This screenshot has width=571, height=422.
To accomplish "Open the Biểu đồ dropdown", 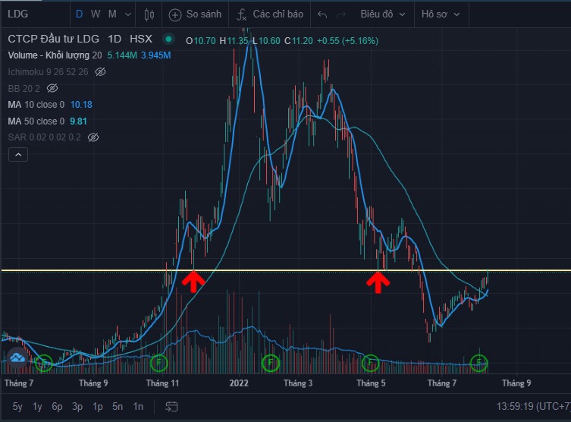I will pos(382,14).
